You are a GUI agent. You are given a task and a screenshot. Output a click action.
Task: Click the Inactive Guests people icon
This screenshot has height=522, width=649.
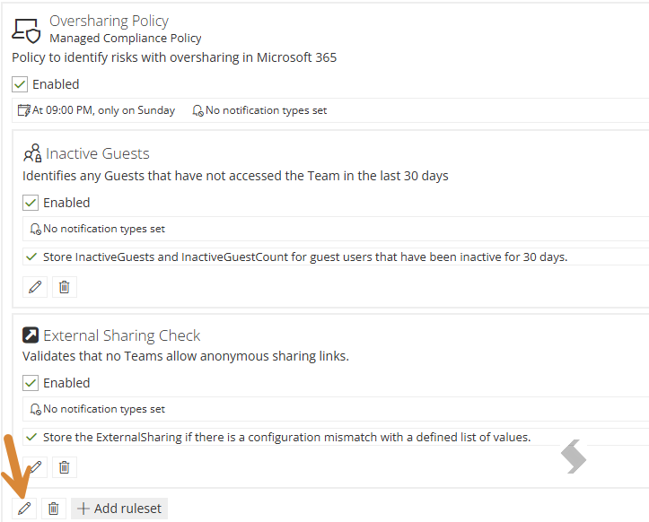[32, 153]
